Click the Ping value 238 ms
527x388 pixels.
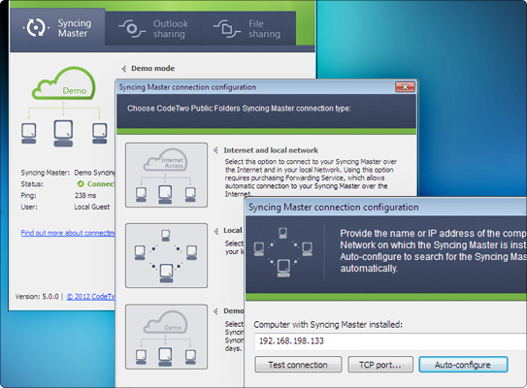pyautogui.click(x=85, y=196)
